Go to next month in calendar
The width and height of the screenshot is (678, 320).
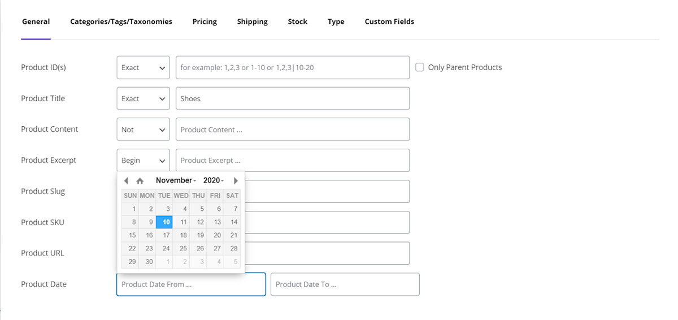[236, 180]
